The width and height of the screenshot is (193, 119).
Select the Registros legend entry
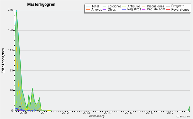point(132,9)
